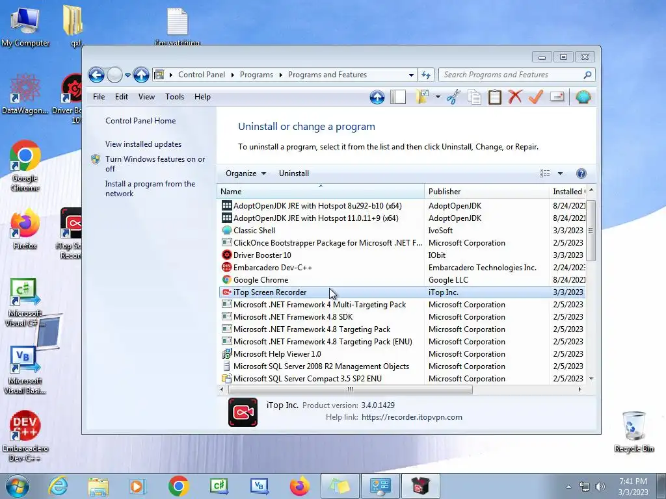Click Programs in the breadcrumb path
666x499 pixels.
(256, 75)
